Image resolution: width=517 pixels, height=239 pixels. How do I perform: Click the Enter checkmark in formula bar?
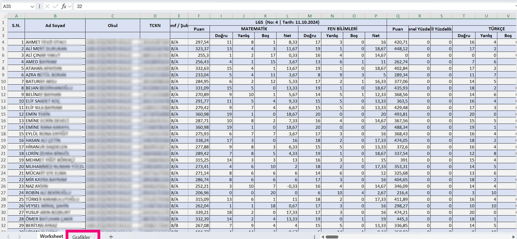coord(55,6)
